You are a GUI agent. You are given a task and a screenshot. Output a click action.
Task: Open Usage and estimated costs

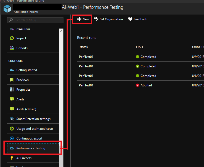click(x=33, y=128)
